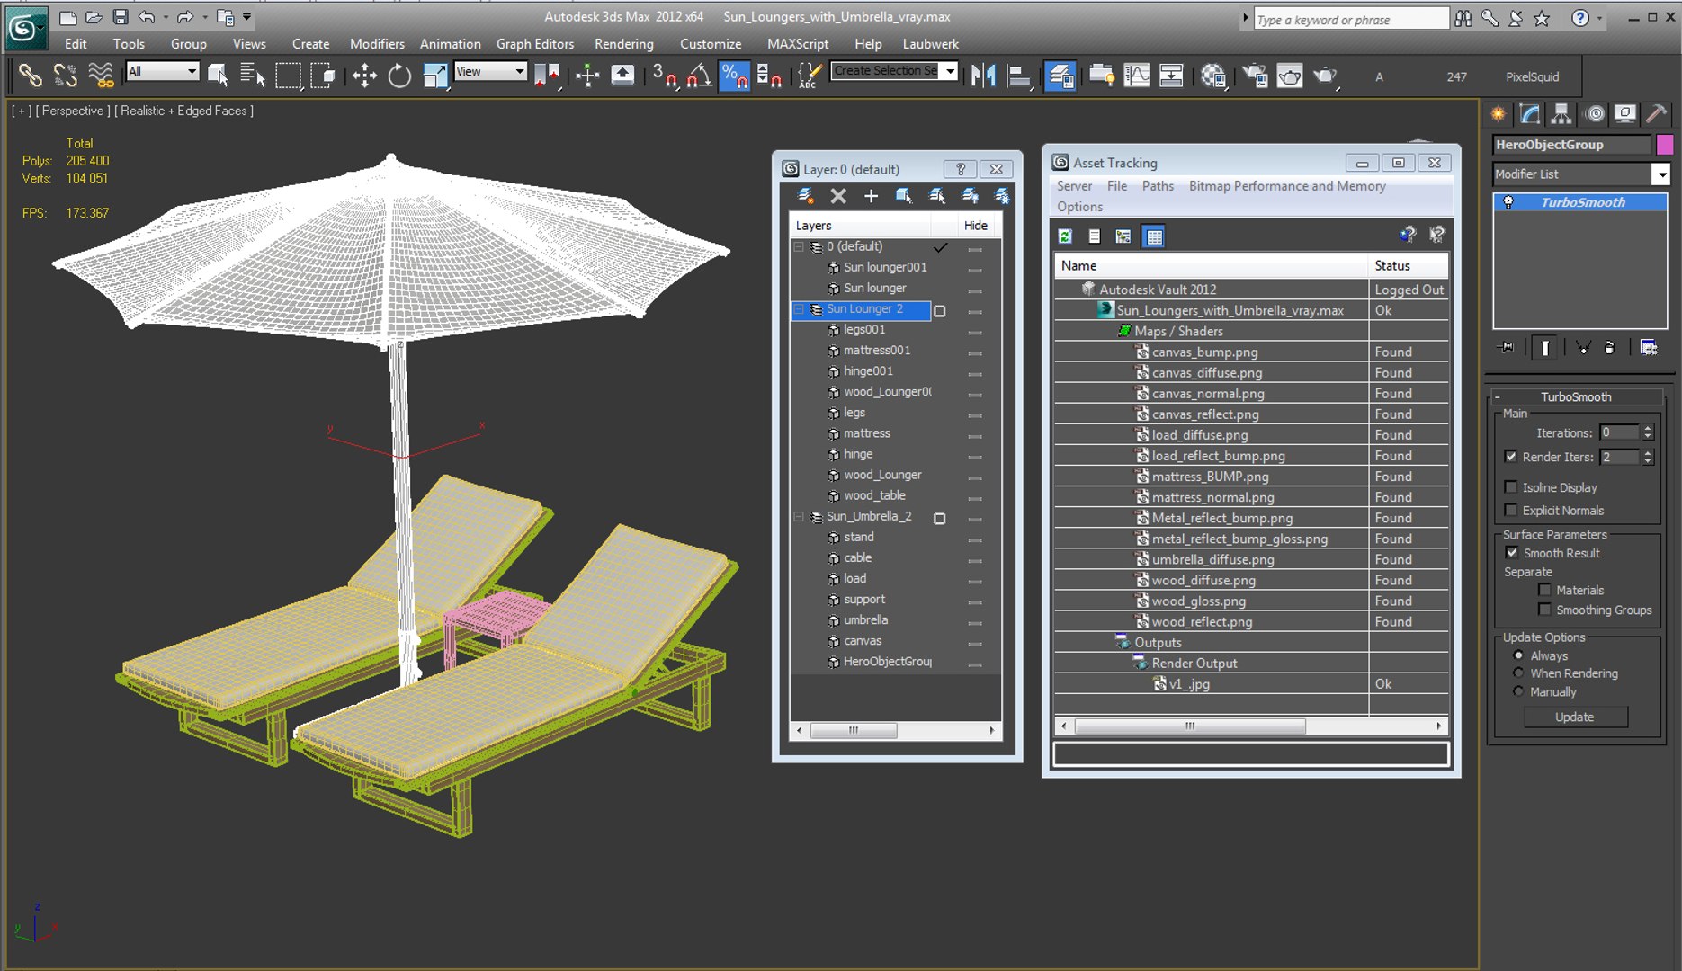Collapse the TurboSmooth rollout
Image resolution: width=1682 pixels, height=971 pixels.
tap(1497, 397)
